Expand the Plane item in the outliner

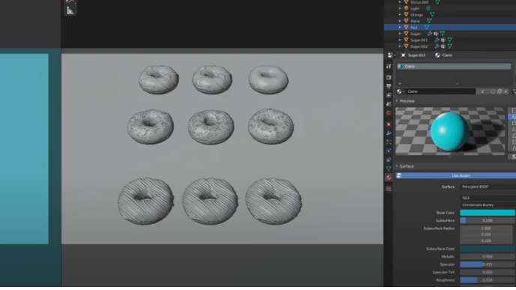[x=400, y=21]
